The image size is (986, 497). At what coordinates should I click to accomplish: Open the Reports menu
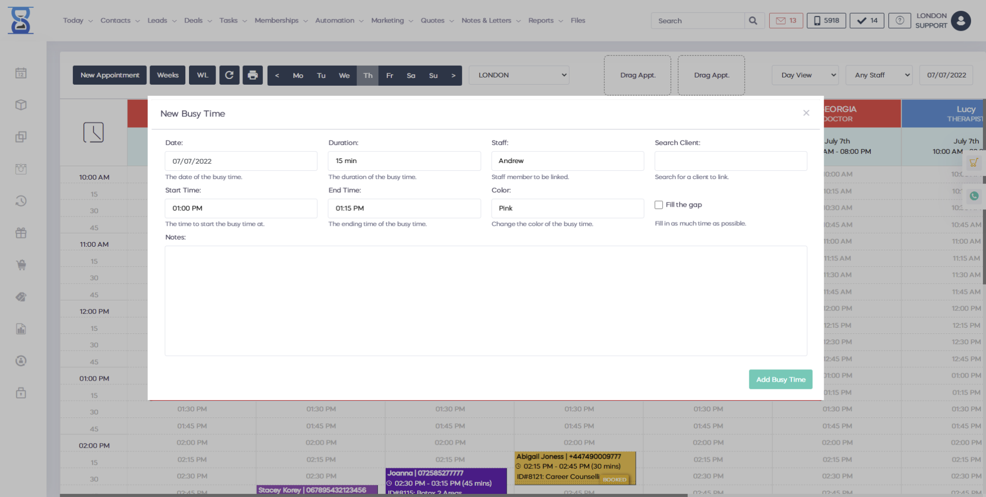point(545,21)
